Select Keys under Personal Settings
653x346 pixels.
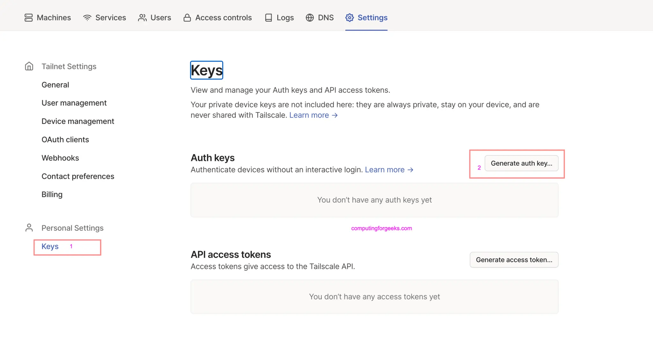50,246
